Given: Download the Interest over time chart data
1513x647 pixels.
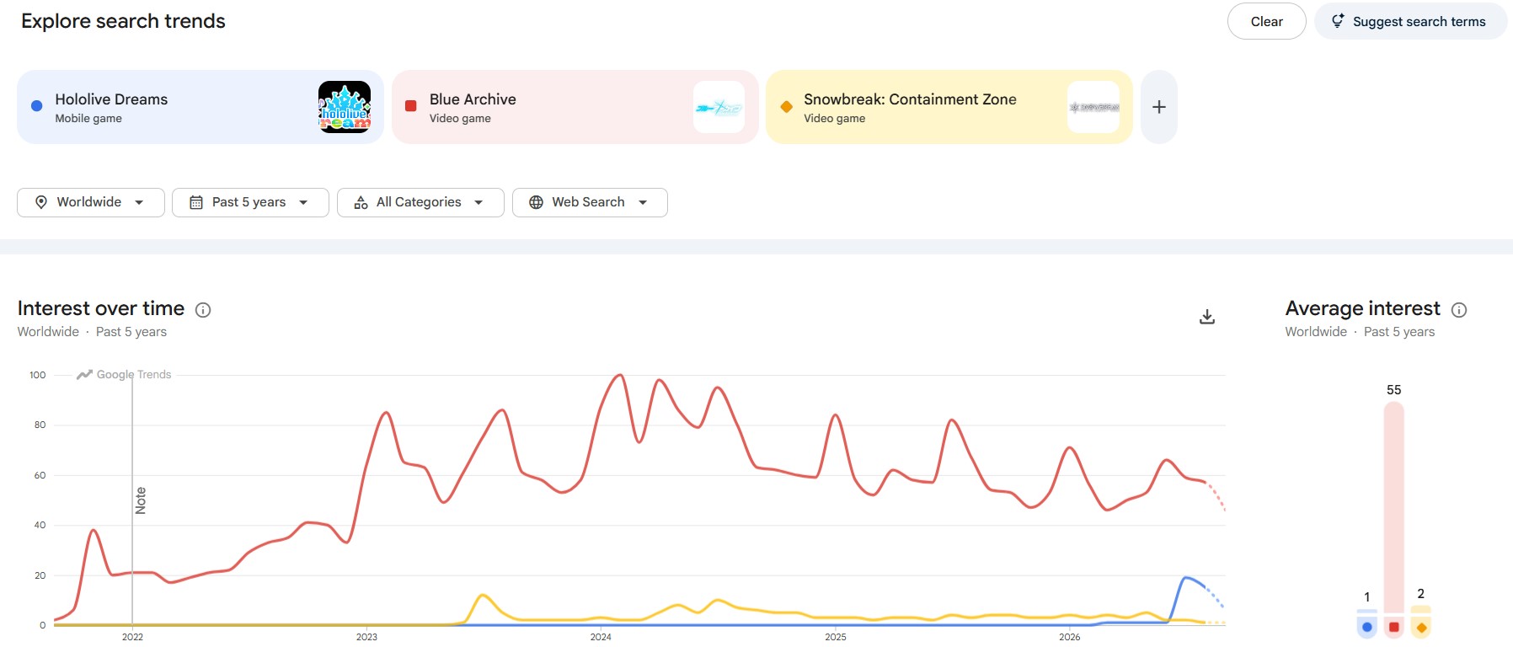Looking at the screenshot, I should (1206, 317).
